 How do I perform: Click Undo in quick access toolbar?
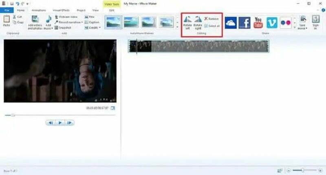pos(18,4)
